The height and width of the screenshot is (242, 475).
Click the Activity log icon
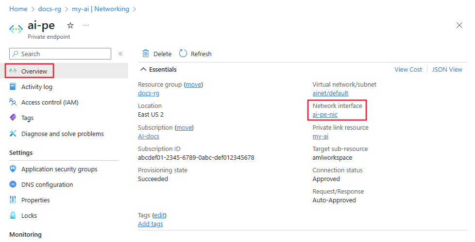pyautogui.click(x=13, y=87)
